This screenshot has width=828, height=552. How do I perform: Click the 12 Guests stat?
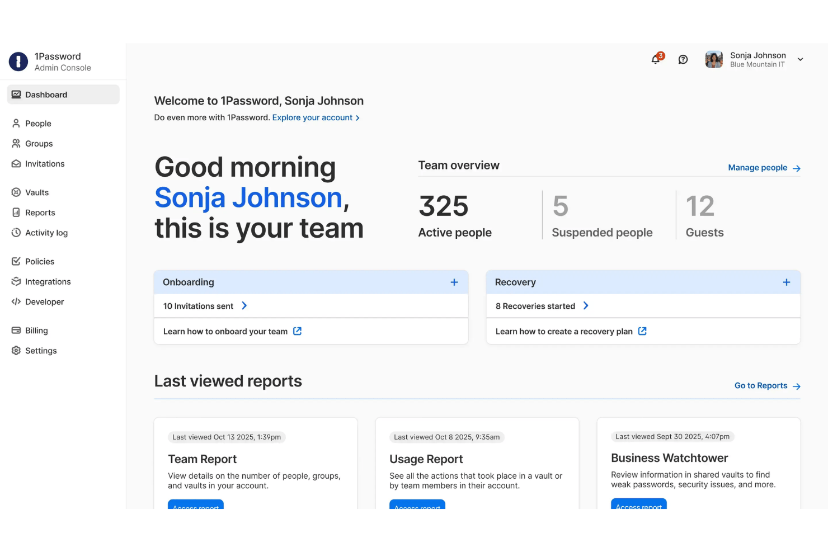tap(704, 215)
